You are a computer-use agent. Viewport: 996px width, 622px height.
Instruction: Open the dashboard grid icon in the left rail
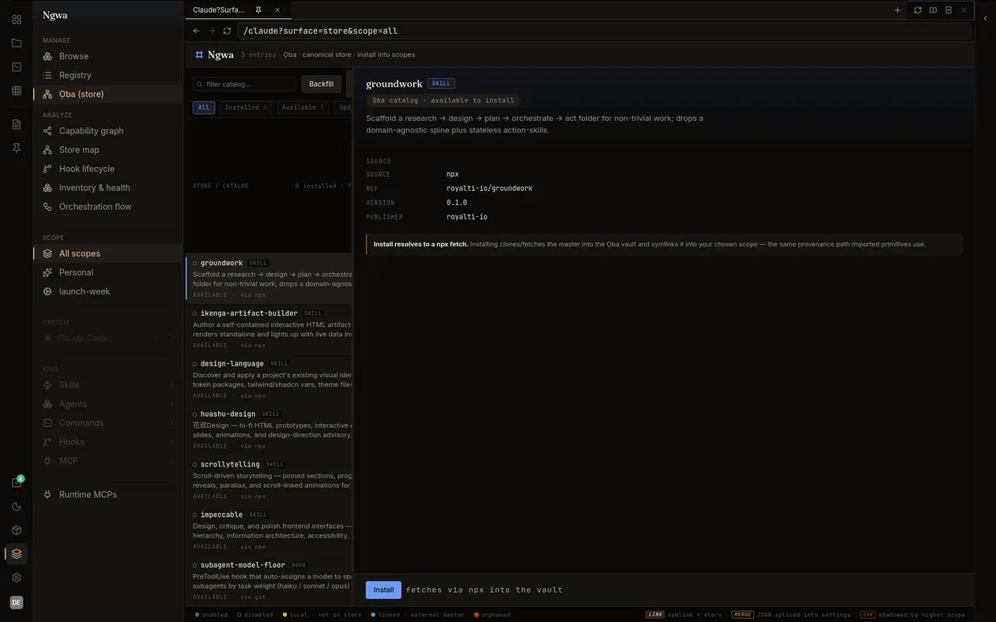pos(16,20)
